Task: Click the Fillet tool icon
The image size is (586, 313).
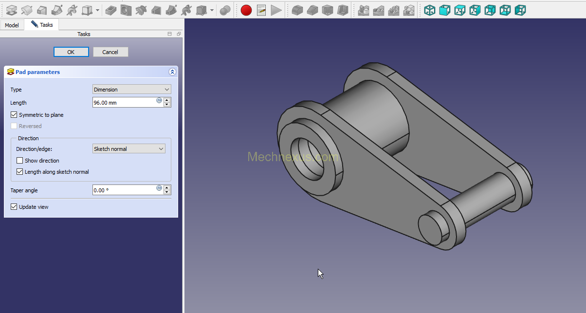Action: pos(297,10)
